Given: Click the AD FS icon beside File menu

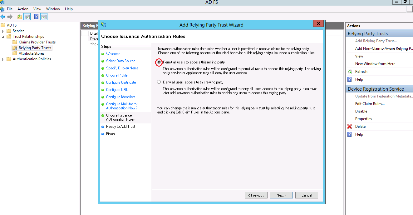Looking at the screenshot, I should click(x=2, y=9).
